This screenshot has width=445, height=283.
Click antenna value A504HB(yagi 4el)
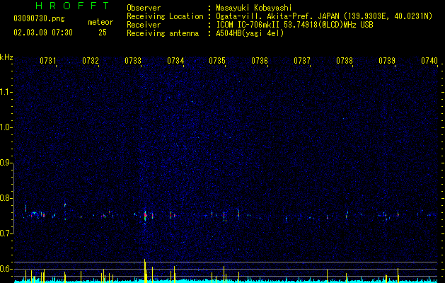click(250, 33)
